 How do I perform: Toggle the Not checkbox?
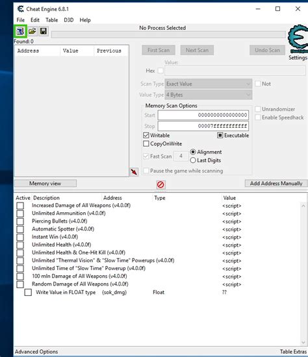(258, 84)
